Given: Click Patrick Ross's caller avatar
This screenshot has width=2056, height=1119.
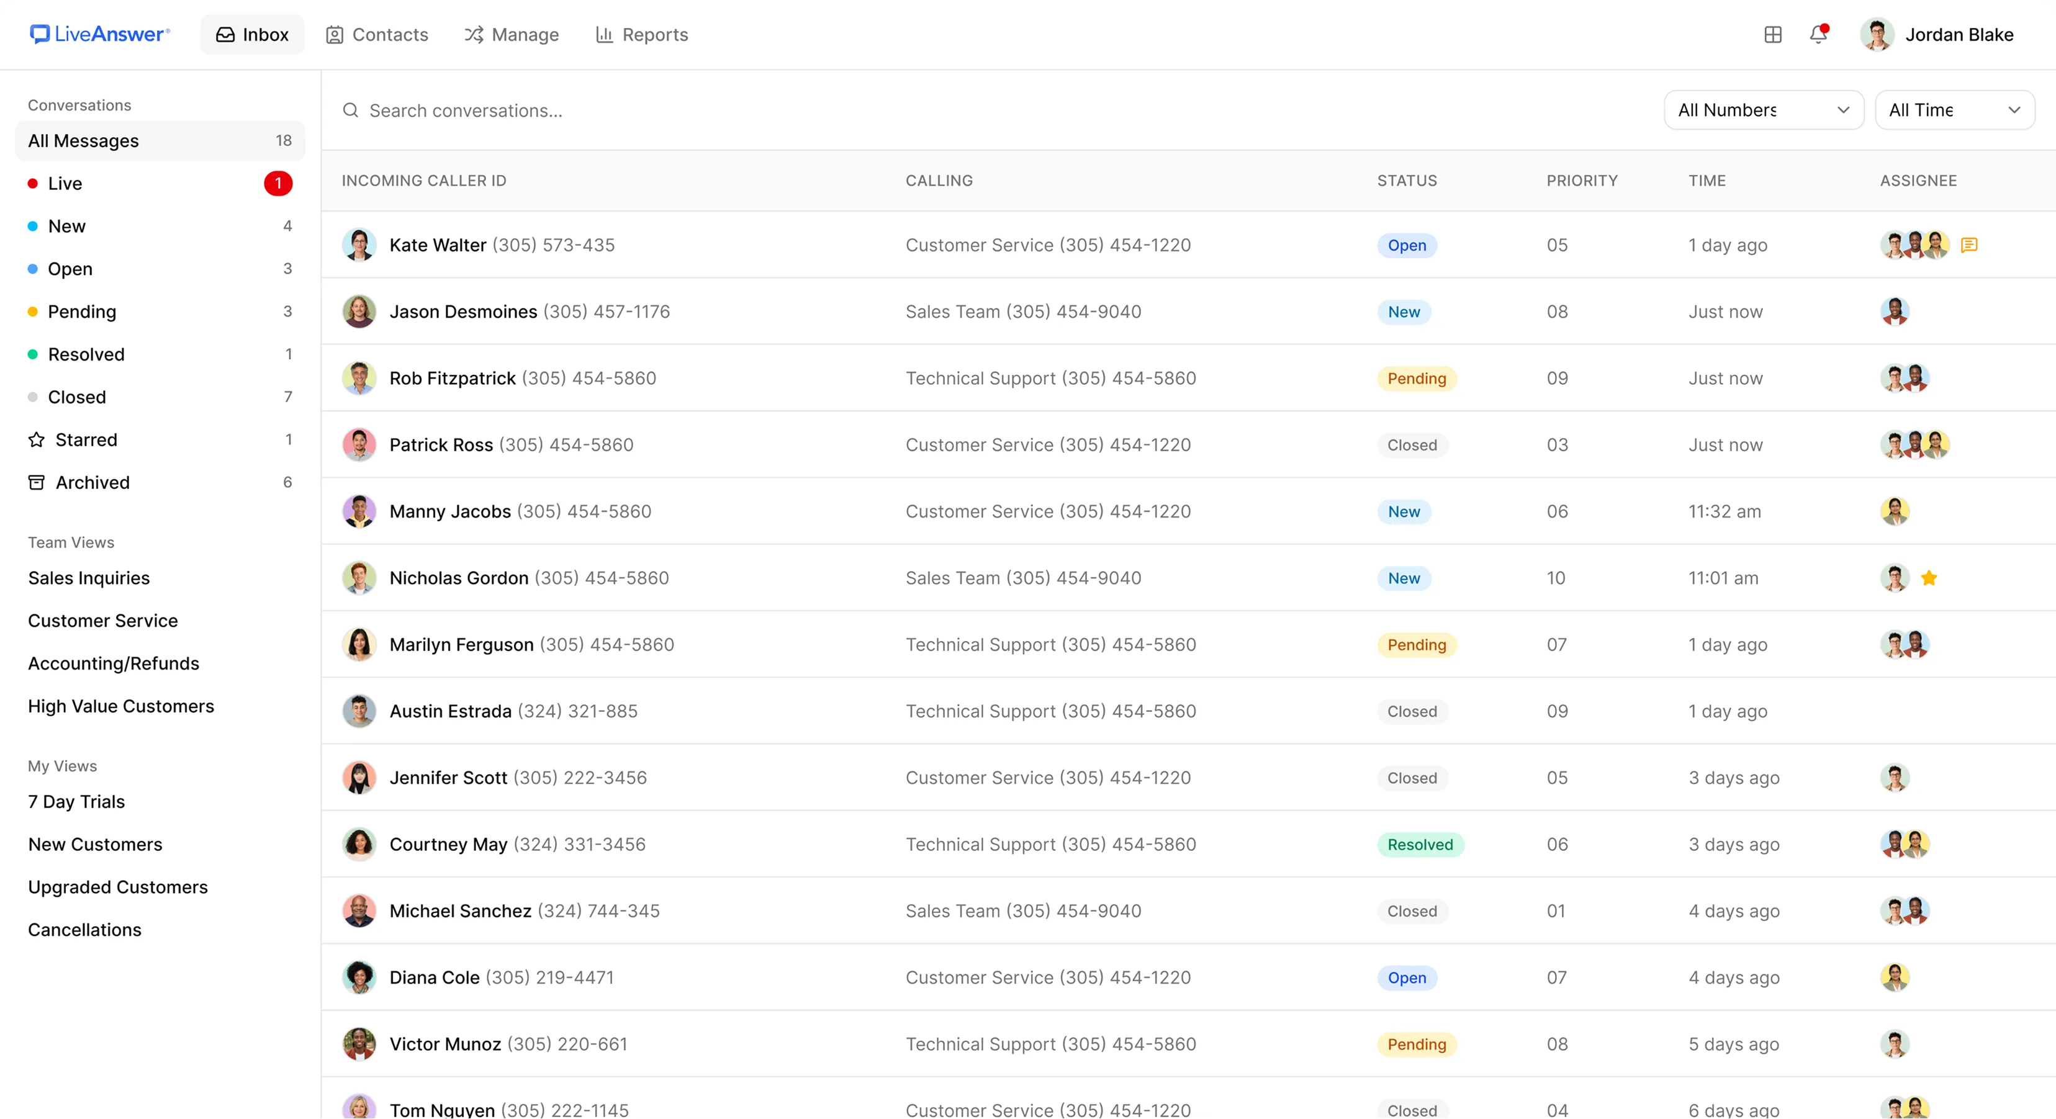Looking at the screenshot, I should coord(359,444).
